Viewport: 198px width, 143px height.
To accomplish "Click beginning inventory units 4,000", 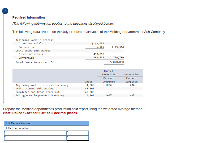I will point(90,85).
